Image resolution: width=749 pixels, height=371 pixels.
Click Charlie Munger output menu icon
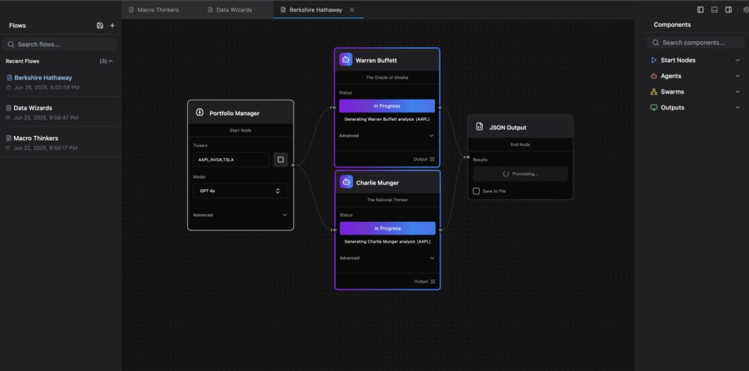432,282
